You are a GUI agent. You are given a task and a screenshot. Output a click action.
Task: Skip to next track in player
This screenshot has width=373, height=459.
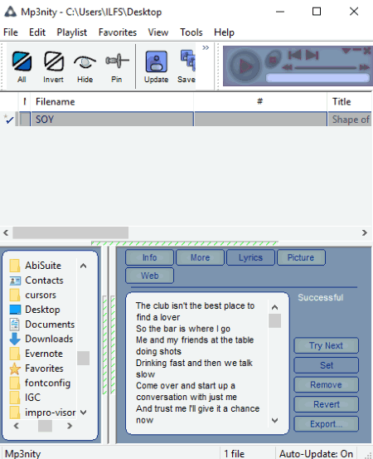[x=312, y=55]
